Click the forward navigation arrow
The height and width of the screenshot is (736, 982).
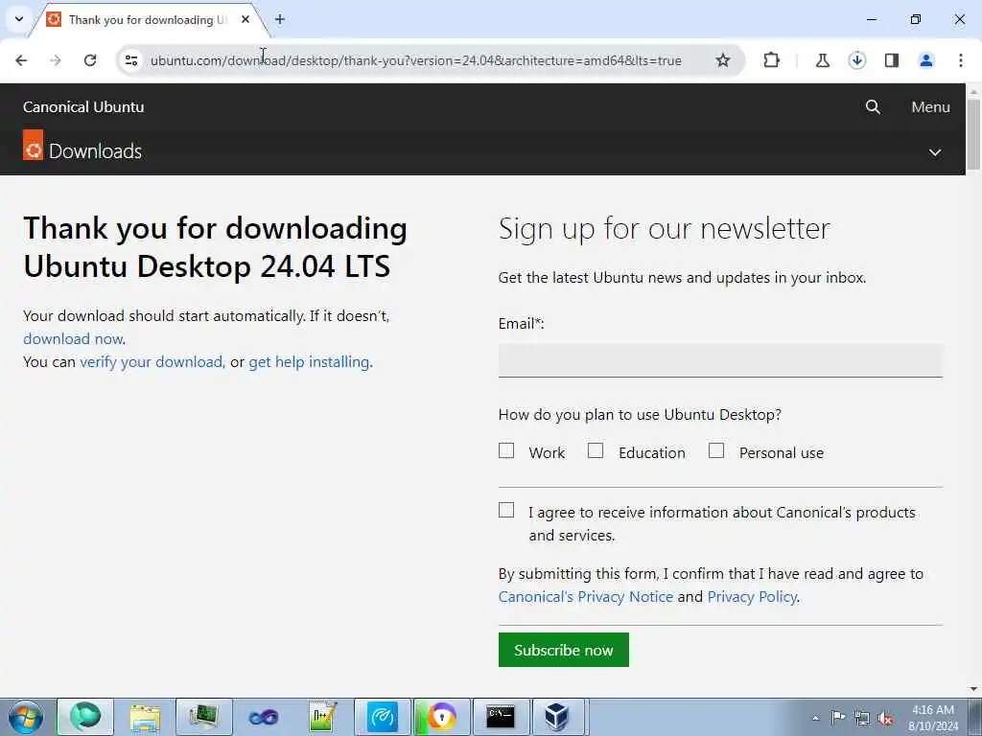[55, 60]
